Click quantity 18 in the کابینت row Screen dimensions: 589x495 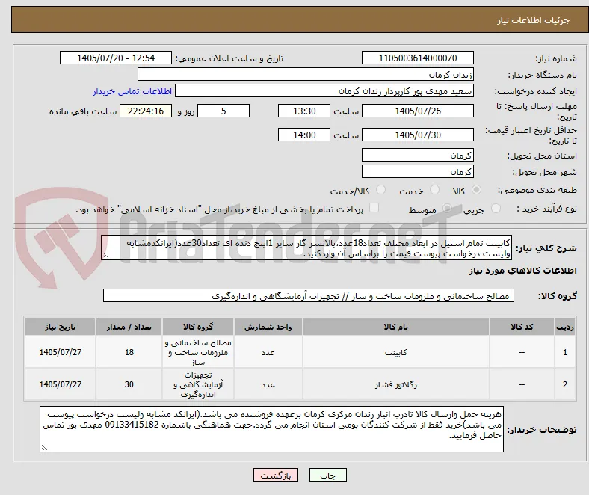[x=129, y=352]
